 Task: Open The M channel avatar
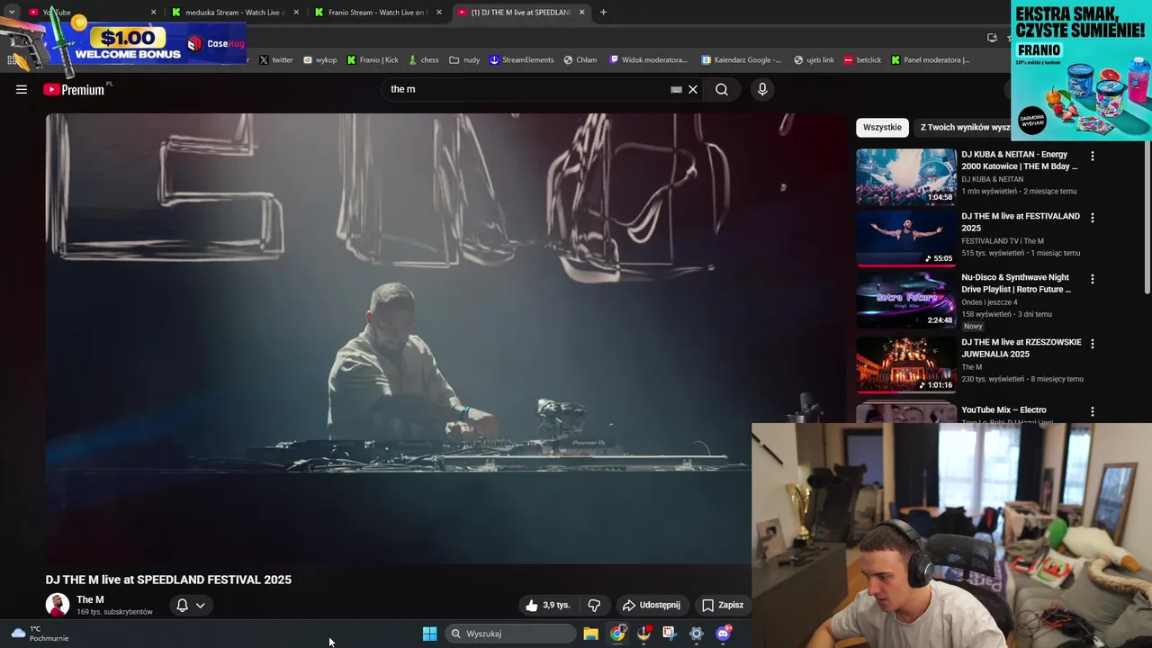click(58, 605)
